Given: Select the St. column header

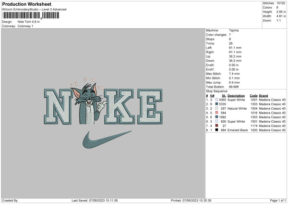Looking at the screenshot, I should pyautogui.click(x=224, y=96).
